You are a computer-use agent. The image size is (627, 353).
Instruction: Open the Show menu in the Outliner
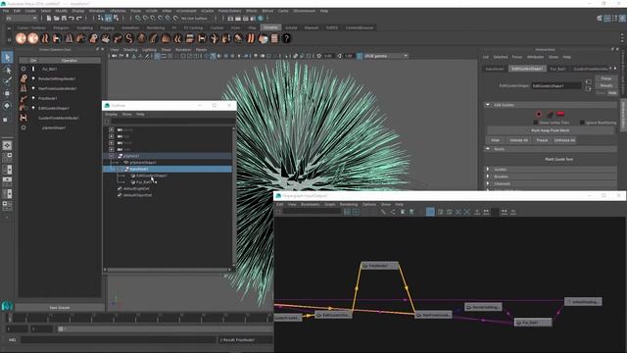(126, 115)
